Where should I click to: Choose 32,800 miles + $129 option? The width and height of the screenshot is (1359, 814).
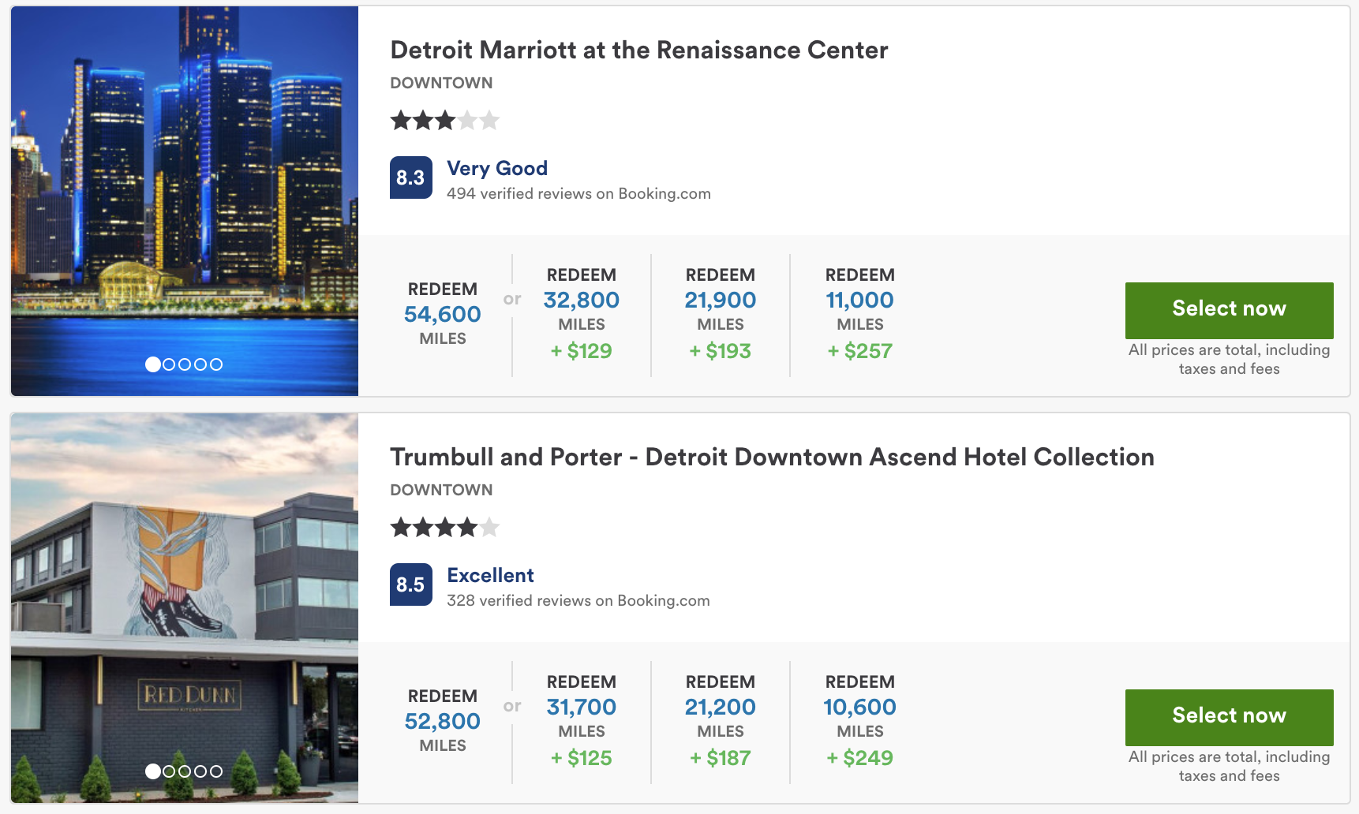582,314
